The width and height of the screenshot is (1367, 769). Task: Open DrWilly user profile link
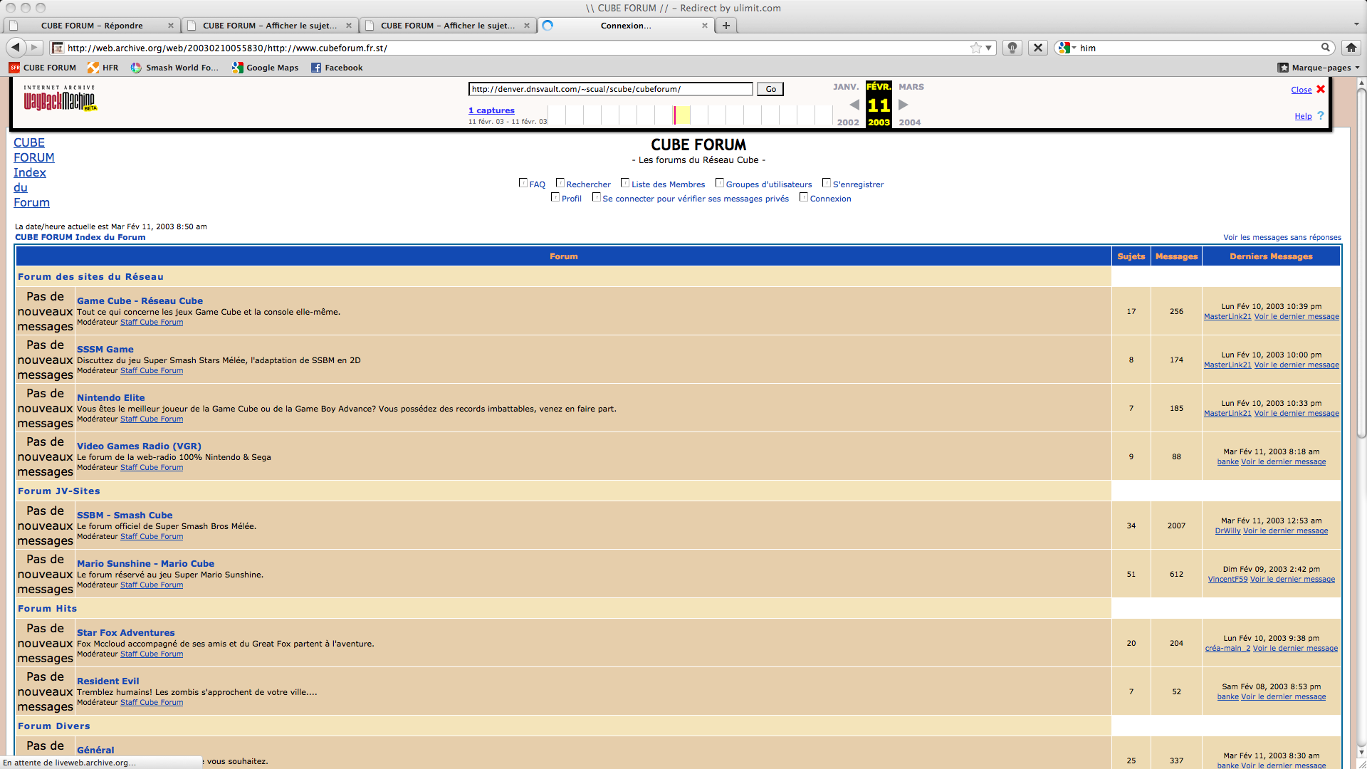(x=1227, y=530)
